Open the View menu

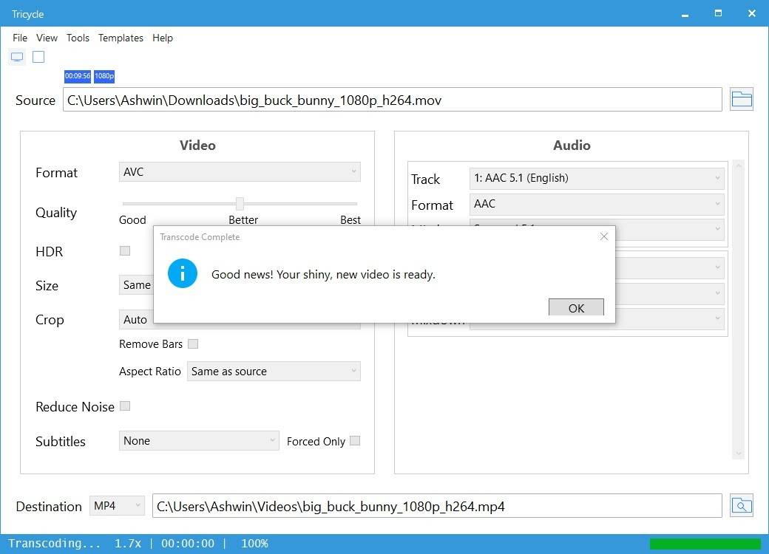tap(47, 38)
